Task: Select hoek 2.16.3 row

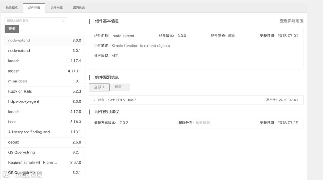Action: point(45,122)
